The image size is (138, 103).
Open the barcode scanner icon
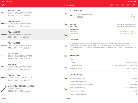[112, 5]
